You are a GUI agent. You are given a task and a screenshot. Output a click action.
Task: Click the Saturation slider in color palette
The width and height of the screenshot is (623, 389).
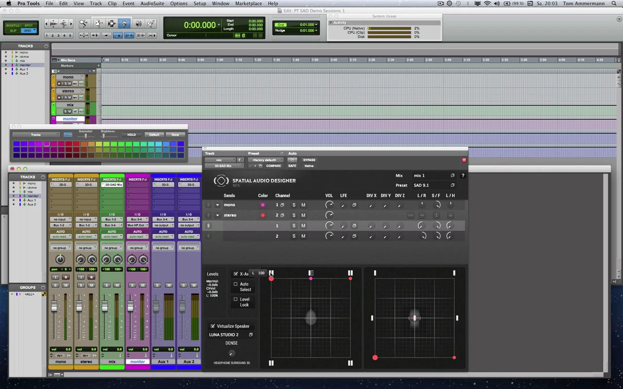coord(86,136)
